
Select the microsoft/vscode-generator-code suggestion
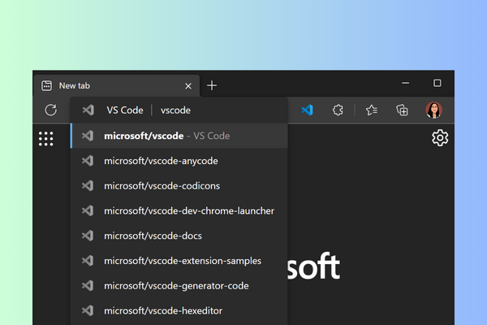pos(179,286)
